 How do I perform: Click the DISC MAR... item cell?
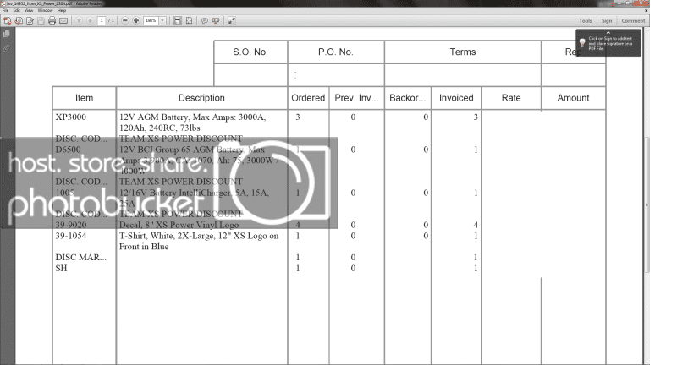click(x=80, y=257)
